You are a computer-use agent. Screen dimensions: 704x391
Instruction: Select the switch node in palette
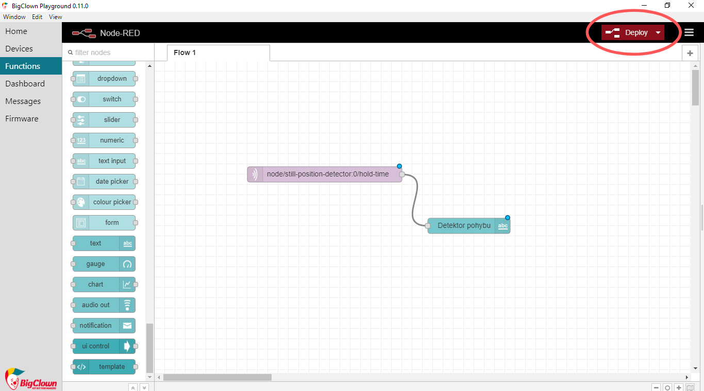click(104, 99)
